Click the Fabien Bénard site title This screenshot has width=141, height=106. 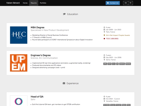pyautogui.click(x=13, y=3)
